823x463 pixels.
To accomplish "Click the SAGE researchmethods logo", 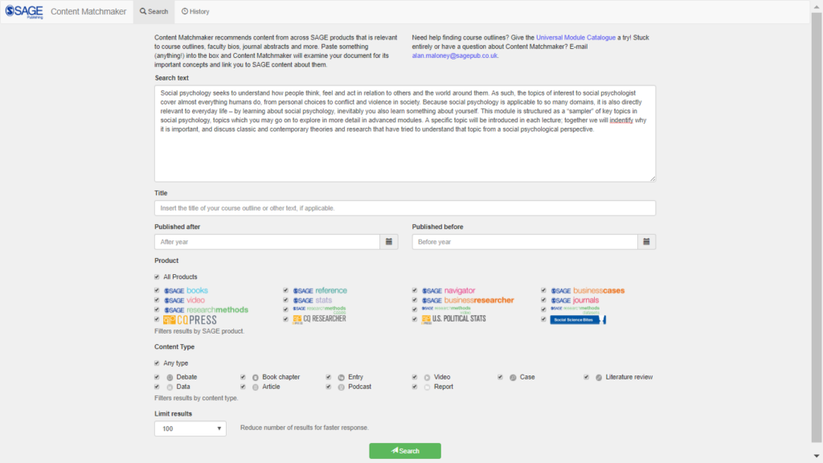I will (206, 309).
